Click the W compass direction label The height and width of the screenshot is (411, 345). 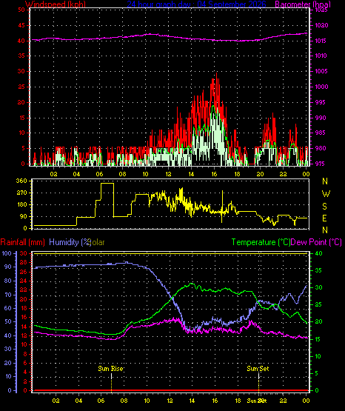326,194
